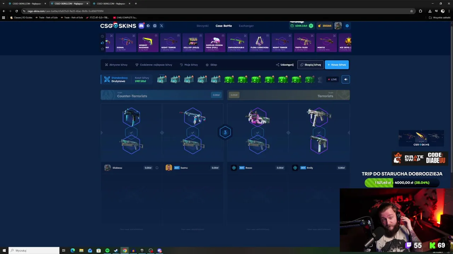This screenshot has width=453, height=254.
Task: Switch to the third CSGO-SKINS.COM browser tab
Action: pyautogui.click(x=111, y=4)
